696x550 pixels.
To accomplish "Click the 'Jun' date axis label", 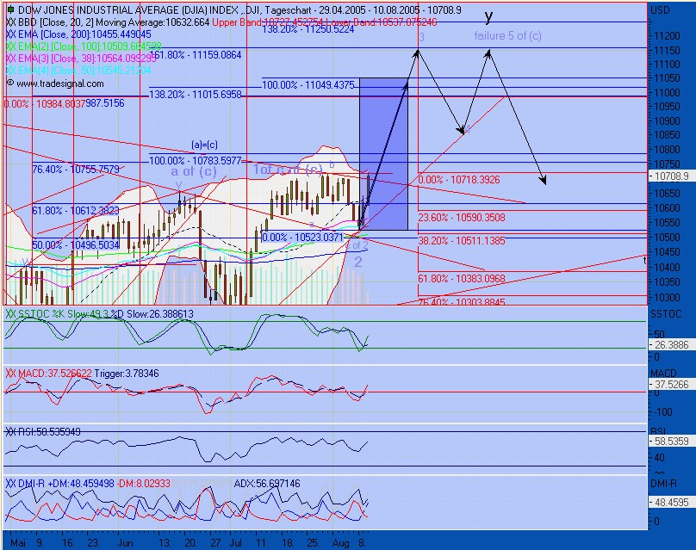I will 126,542.
